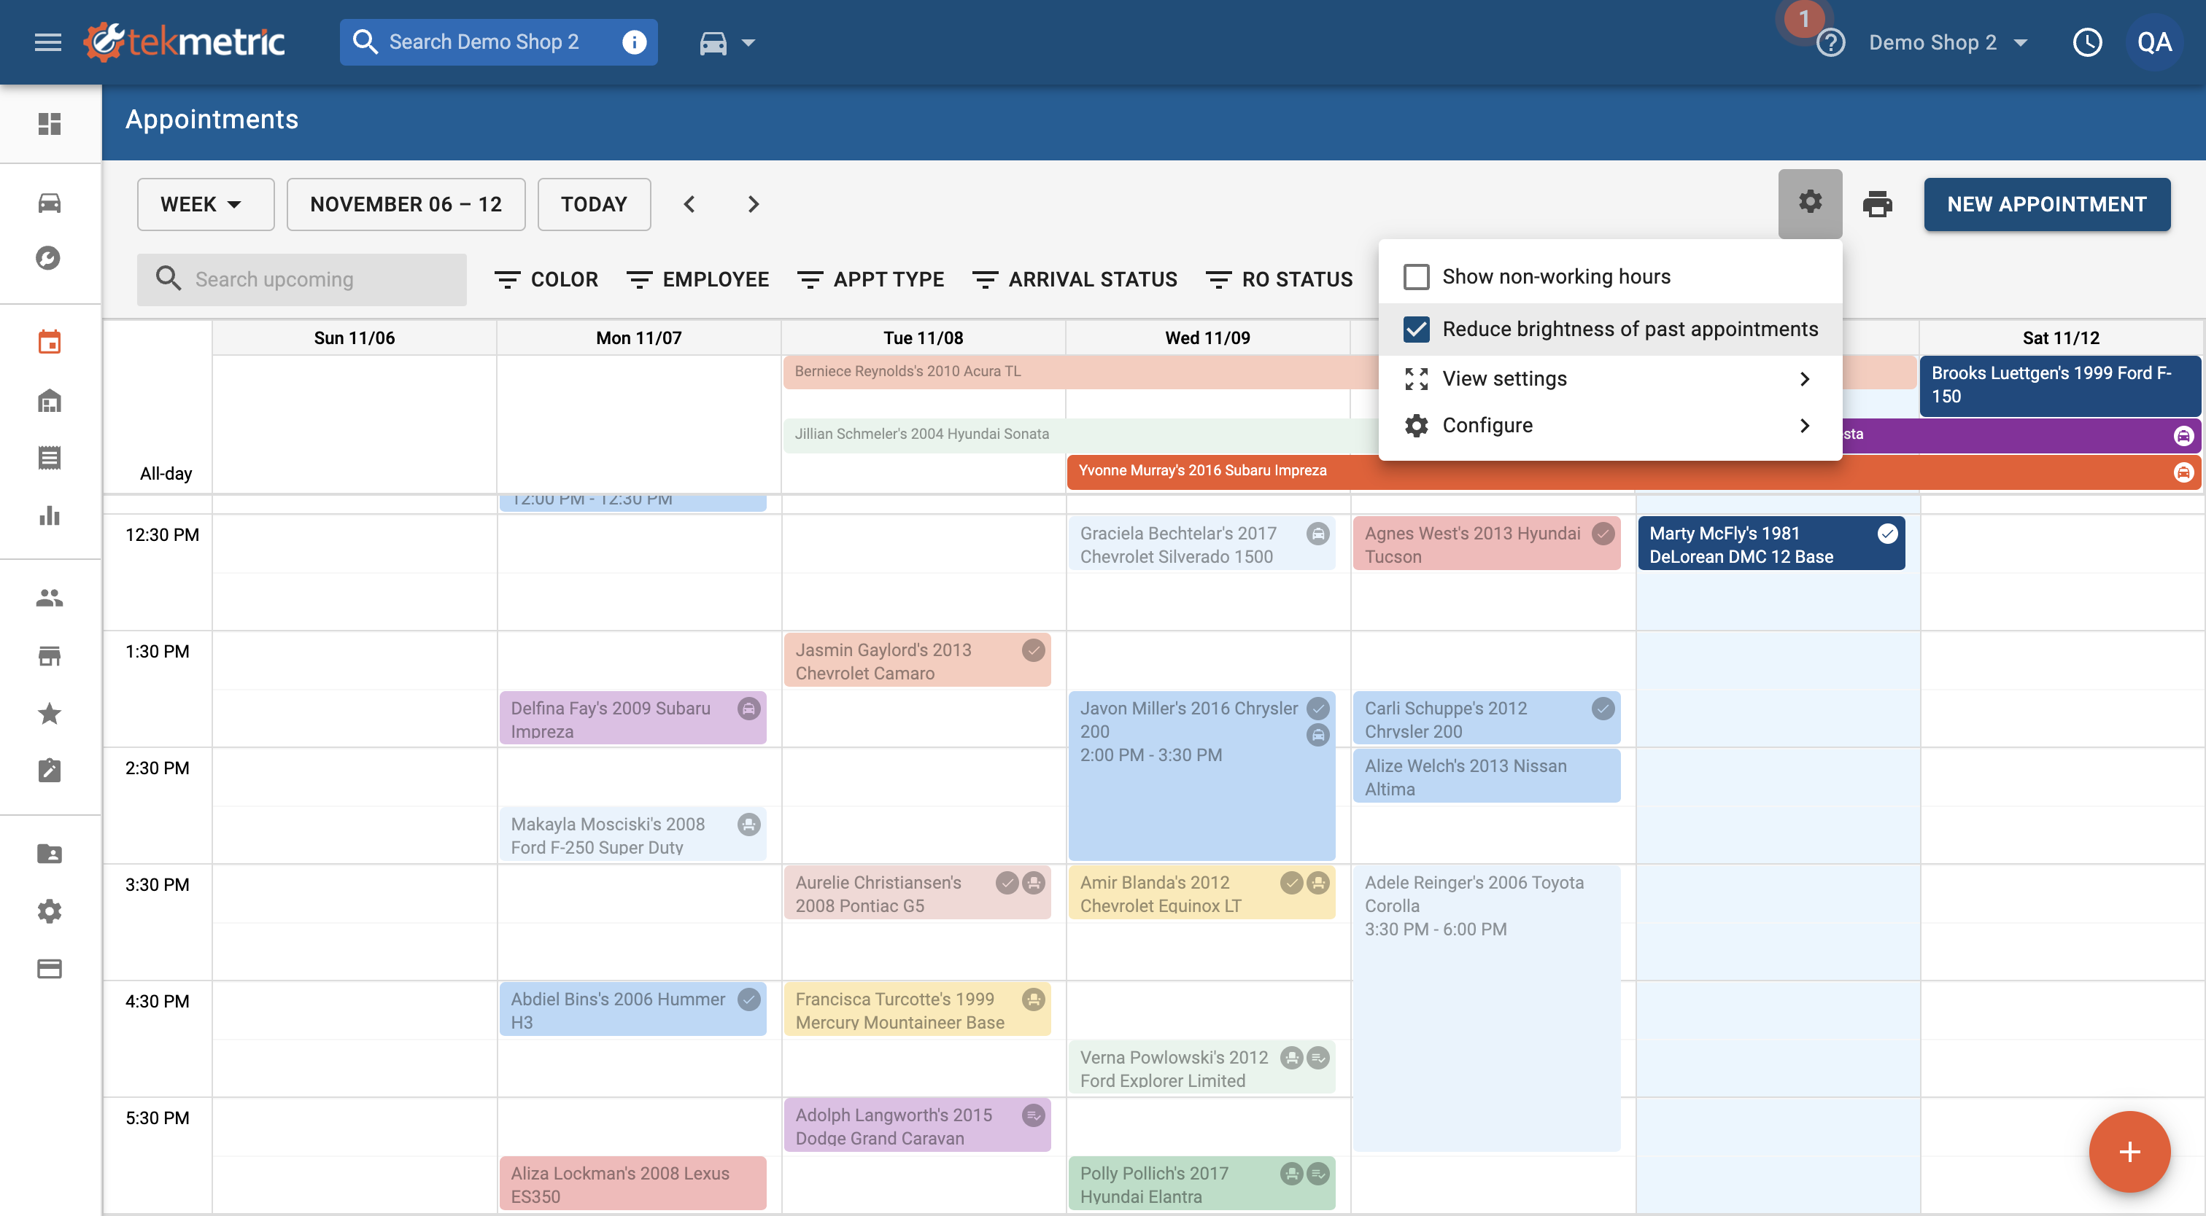2206x1216 pixels.
Task: Open the dashboard icon in sidebar
Action: tap(50, 124)
